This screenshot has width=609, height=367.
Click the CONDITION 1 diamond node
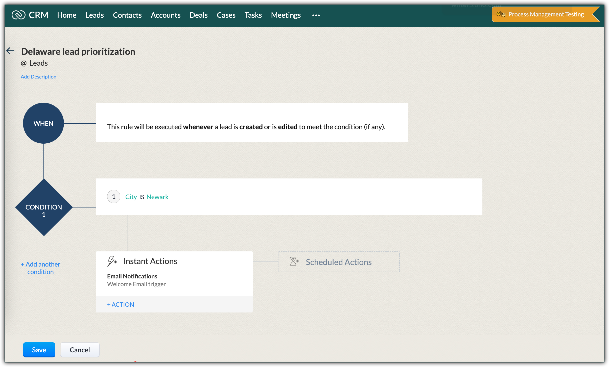(x=44, y=207)
